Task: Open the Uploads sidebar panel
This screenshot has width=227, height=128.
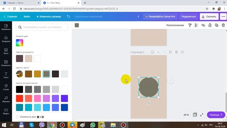Action: click(6, 39)
